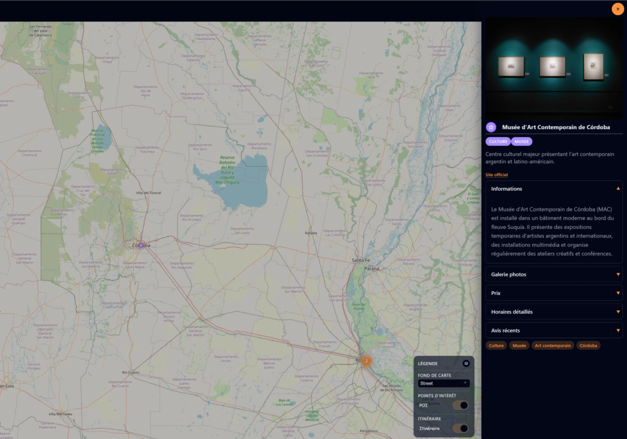Click the orange close panel button
Viewport: 627px width, 439px height.
[x=618, y=9]
